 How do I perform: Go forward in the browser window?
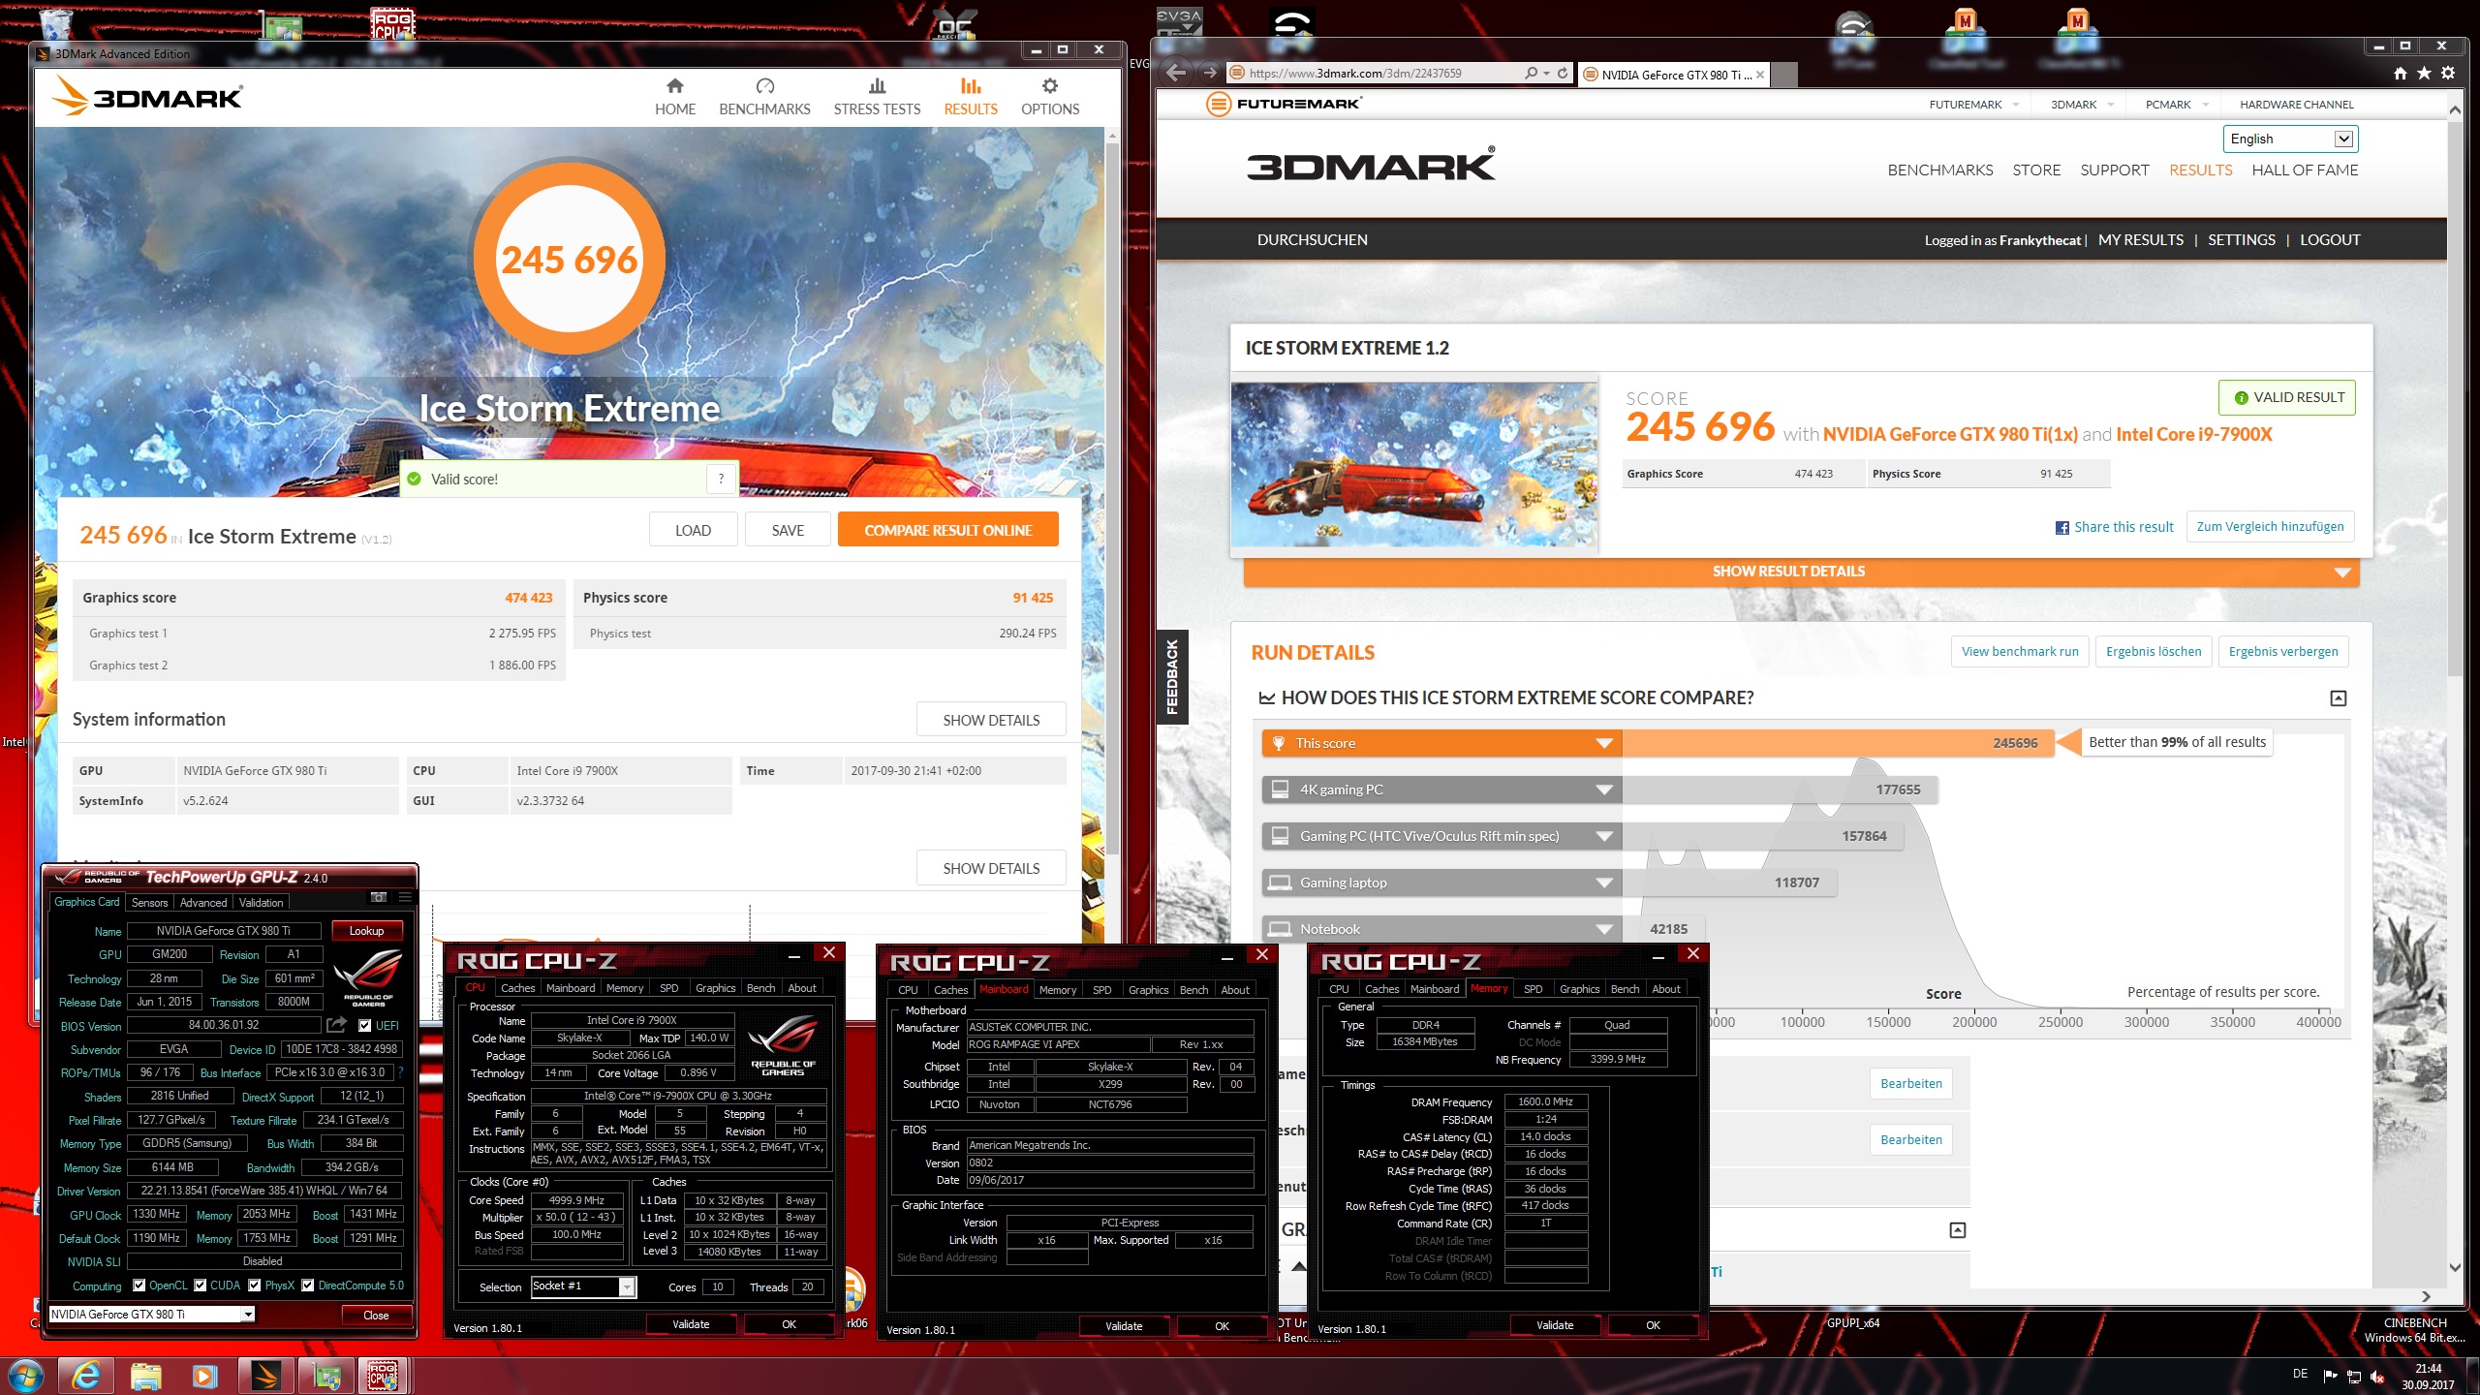point(1208,73)
